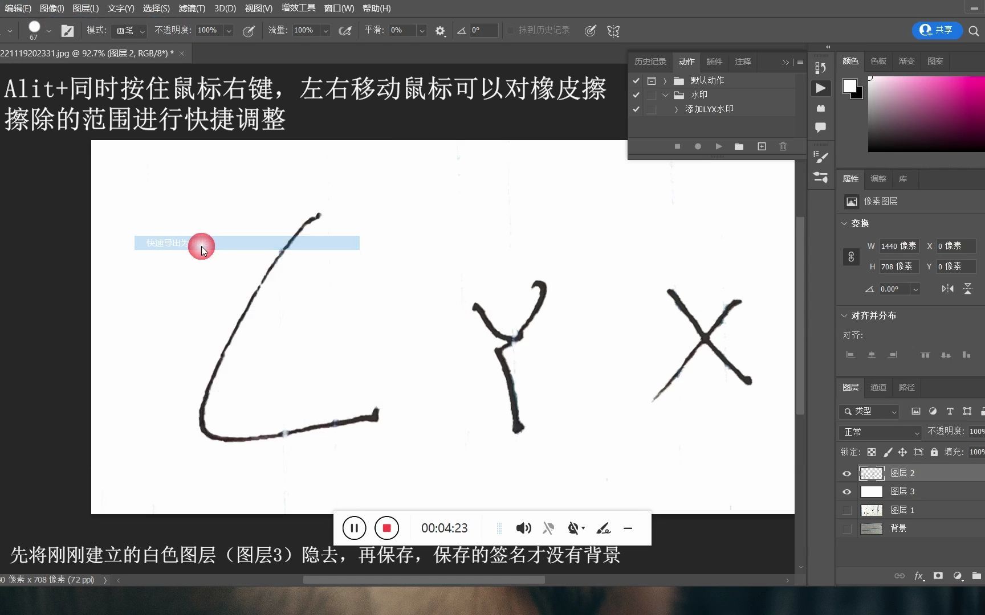Open the 滤镜(T) menu
The height and width of the screenshot is (615, 985).
click(x=192, y=8)
